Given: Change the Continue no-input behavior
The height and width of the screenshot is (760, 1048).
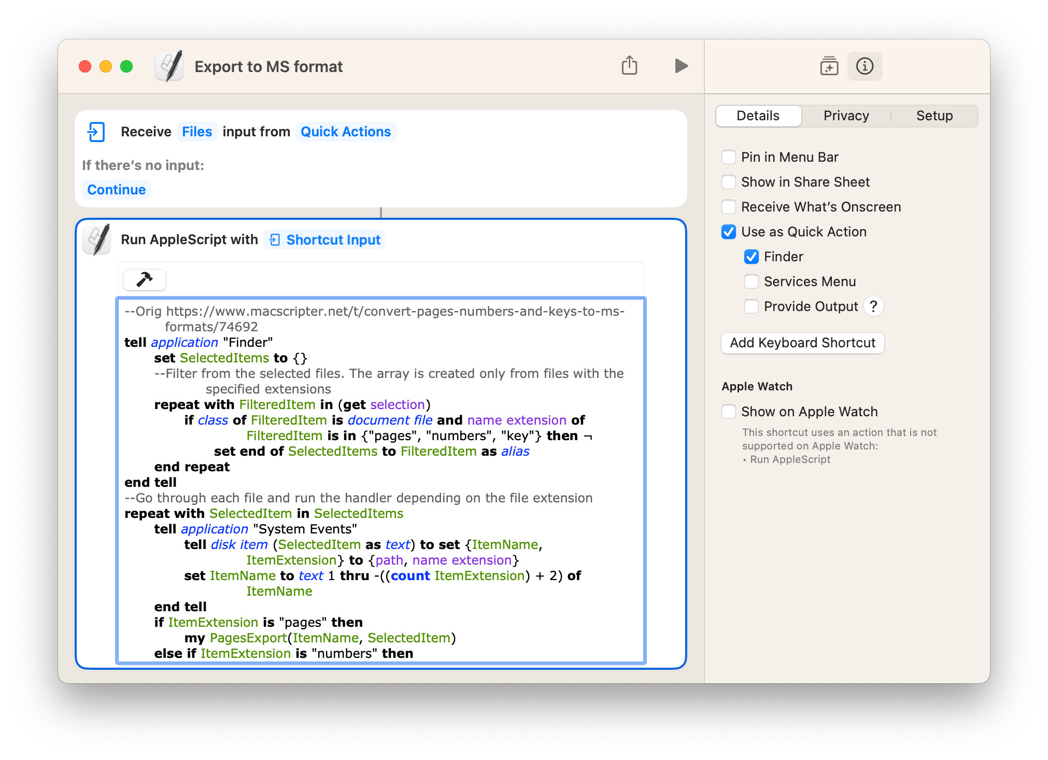Looking at the screenshot, I should (117, 190).
